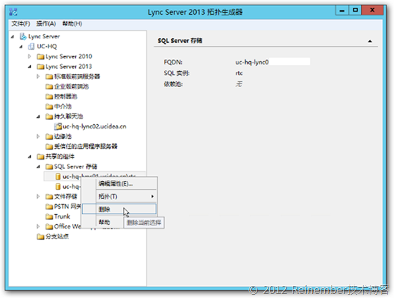Select the Trunk tree label
The image size is (394, 298).
point(62,217)
